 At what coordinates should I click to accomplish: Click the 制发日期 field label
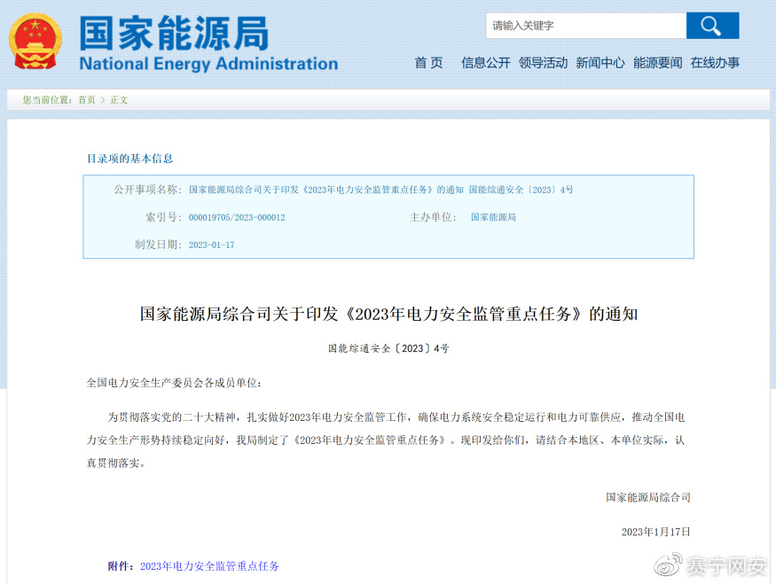coord(158,245)
